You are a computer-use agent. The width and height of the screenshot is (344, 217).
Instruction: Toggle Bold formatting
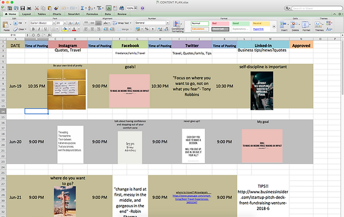click(33, 29)
